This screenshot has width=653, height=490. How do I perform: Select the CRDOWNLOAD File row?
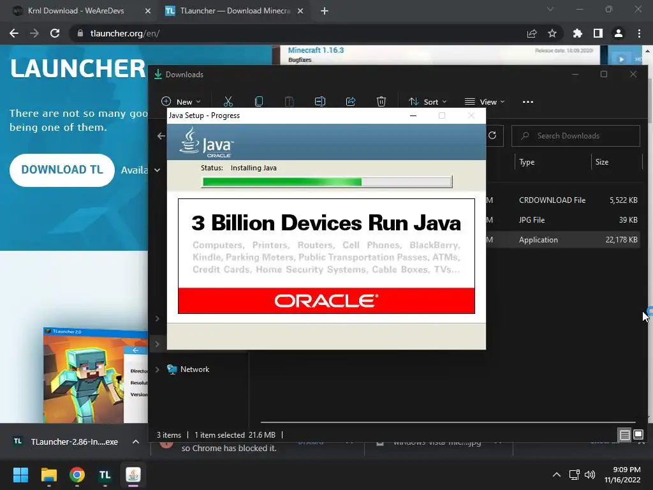564,200
